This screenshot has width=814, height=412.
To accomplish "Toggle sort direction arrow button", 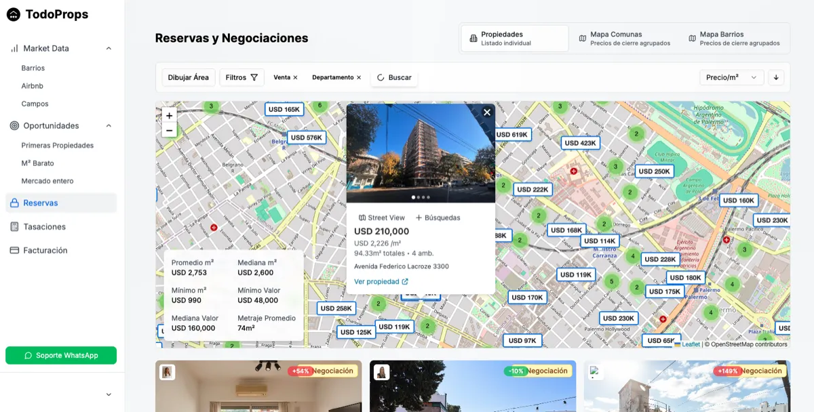I will tap(776, 77).
